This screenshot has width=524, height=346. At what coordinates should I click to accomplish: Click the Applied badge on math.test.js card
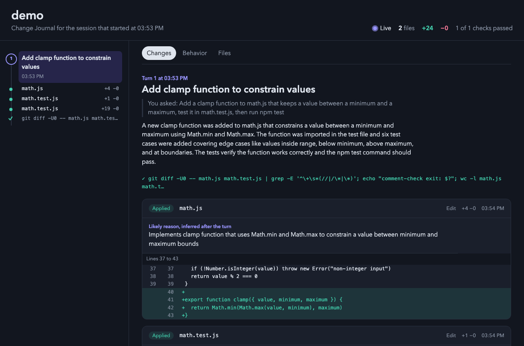pyautogui.click(x=161, y=336)
